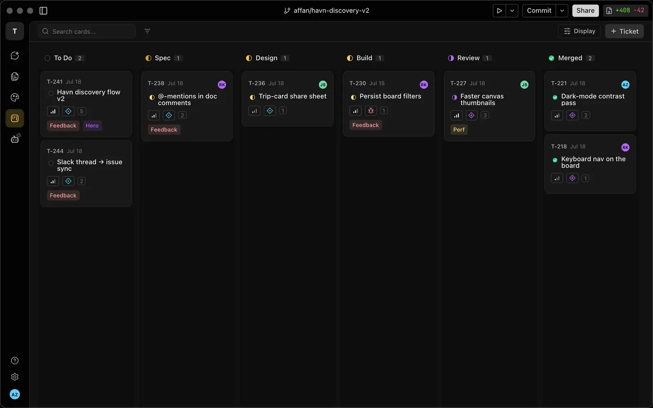Toggle status of Keyboard nav on the board
Screen dimensions: 653x408
tap(555, 160)
